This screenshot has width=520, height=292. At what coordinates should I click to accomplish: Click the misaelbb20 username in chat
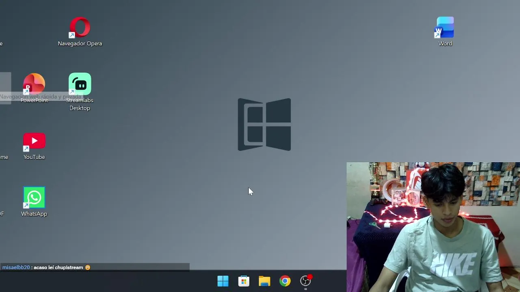click(16, 268)
